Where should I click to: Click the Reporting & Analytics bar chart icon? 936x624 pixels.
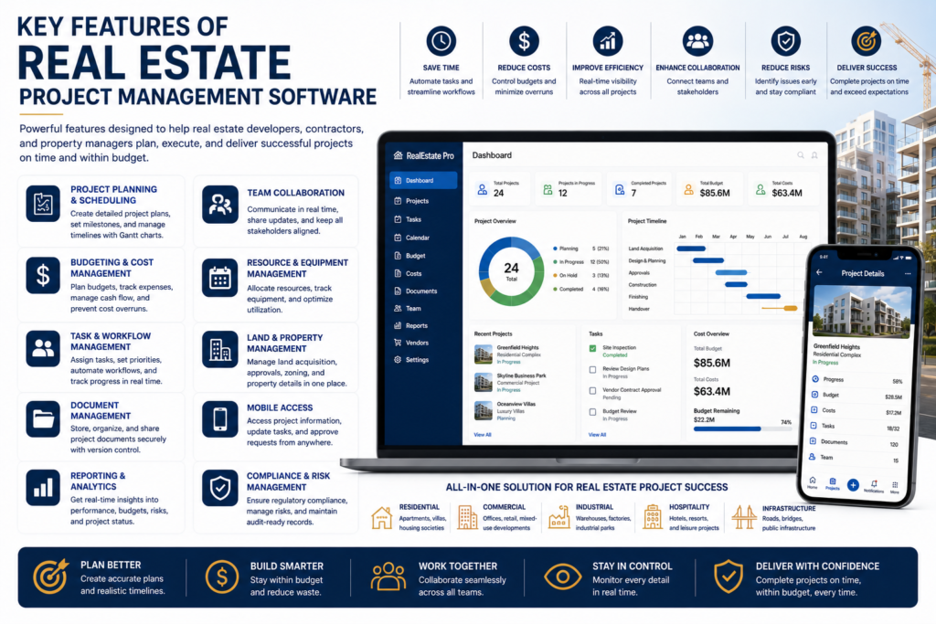[43, 487]
